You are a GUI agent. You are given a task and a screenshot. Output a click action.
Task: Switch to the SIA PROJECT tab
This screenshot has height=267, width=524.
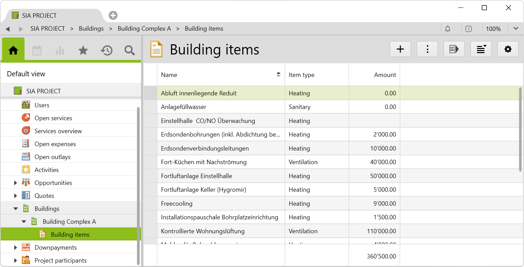coord(39,16)
